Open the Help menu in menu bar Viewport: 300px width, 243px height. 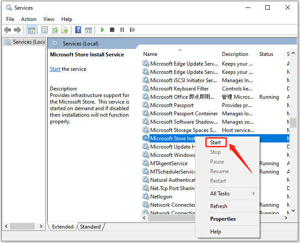coord(67,19)
